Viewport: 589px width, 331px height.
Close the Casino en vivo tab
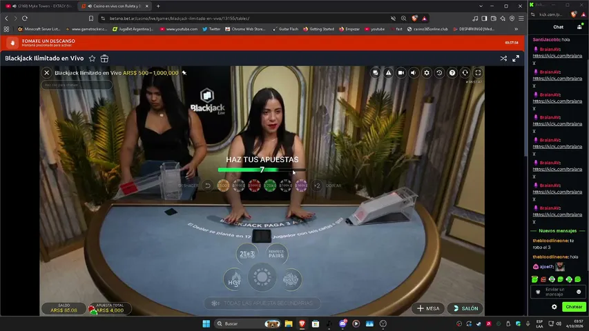point(147,6)
